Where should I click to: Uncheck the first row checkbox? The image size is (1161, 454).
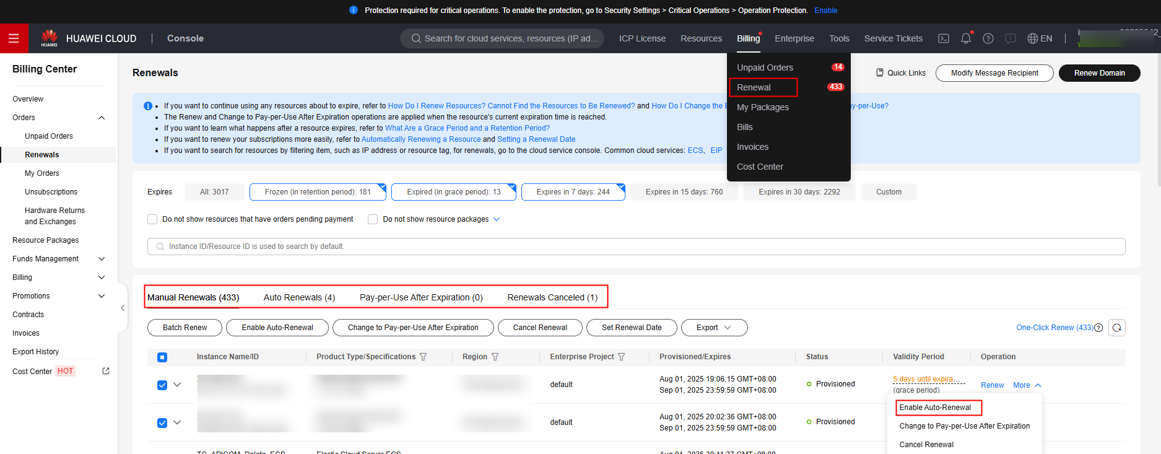click(162, 385)
